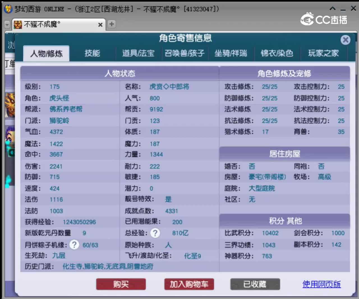Click the role value 虎头怪
This screenshot has width=359, height=299.
pos(59,98)
